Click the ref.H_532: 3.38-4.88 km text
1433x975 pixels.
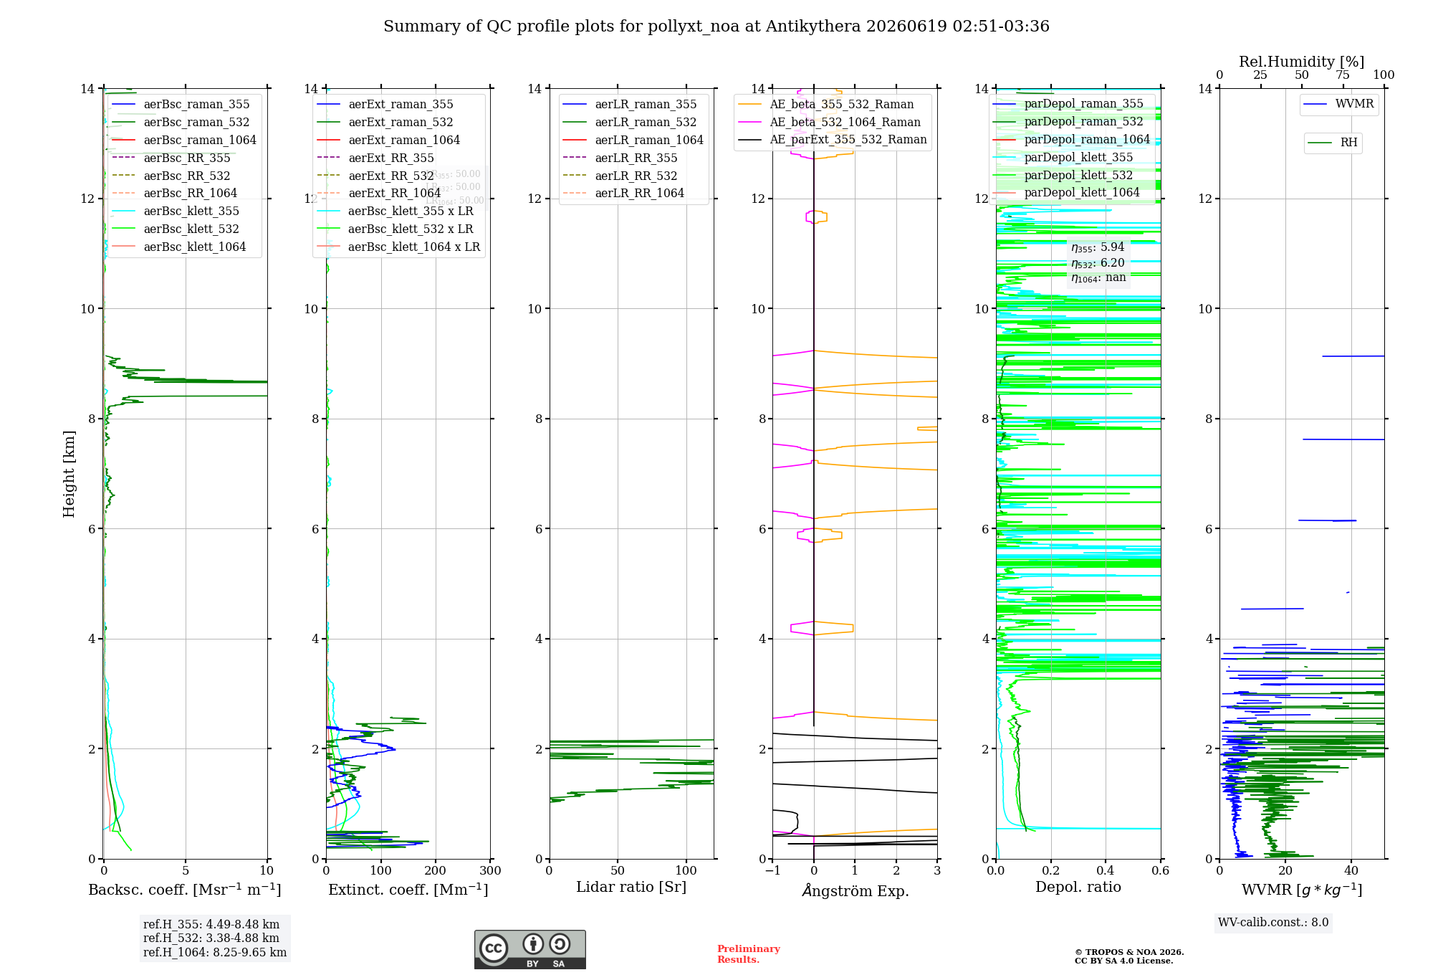pos(211,938)
